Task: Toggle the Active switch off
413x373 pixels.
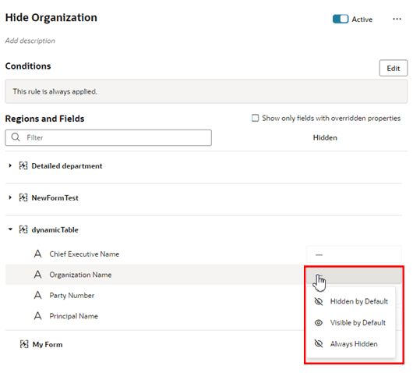Action: click(x=341, y=20)
